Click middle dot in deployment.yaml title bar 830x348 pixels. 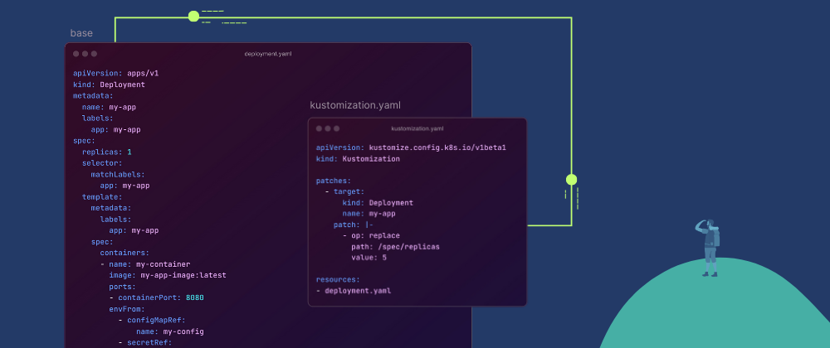tap(85, 54)
